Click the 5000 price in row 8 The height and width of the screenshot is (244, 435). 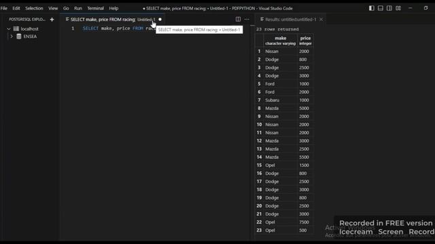pyautogui.click(x=305, y=108)
